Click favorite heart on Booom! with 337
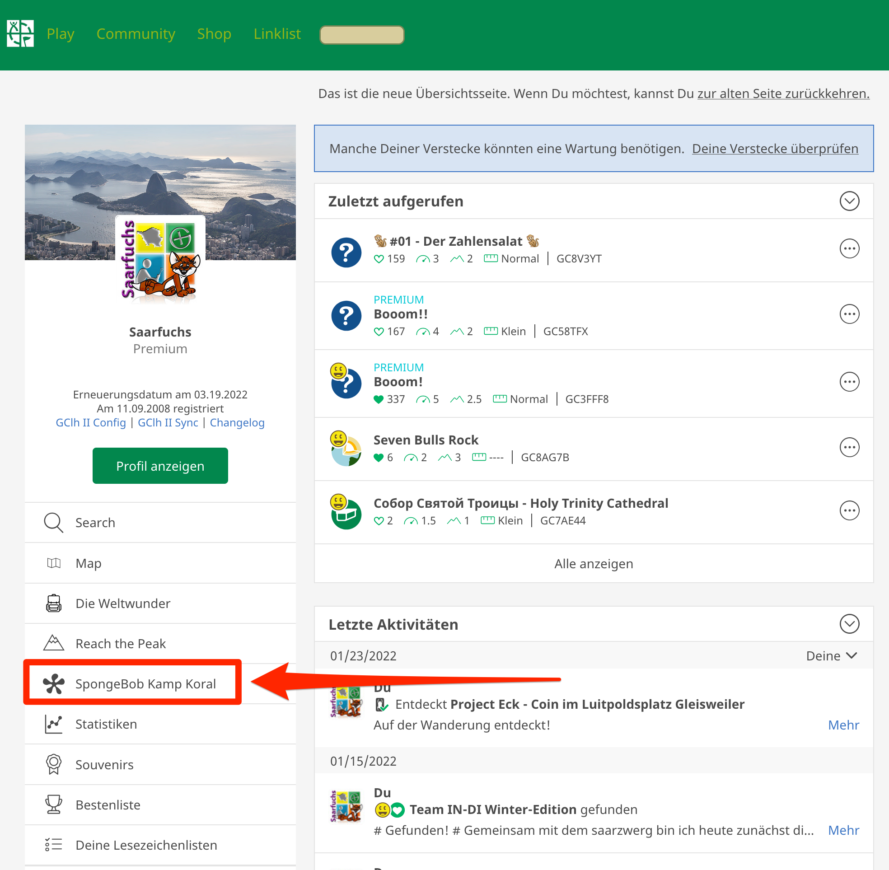The height and width of the screenshot is (870, 889). [x=378, y=399]
